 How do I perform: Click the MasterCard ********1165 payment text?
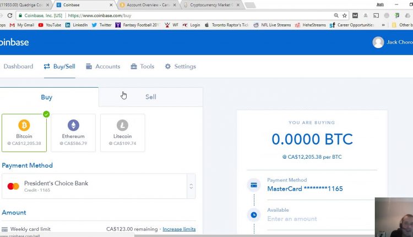point(305,188)
